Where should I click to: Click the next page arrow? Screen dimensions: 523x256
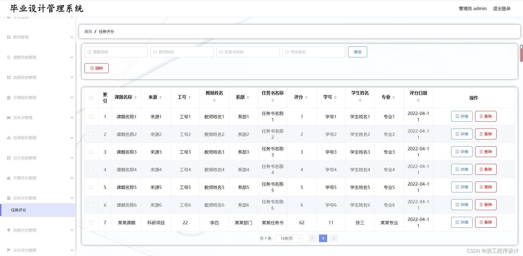(334, 238)
